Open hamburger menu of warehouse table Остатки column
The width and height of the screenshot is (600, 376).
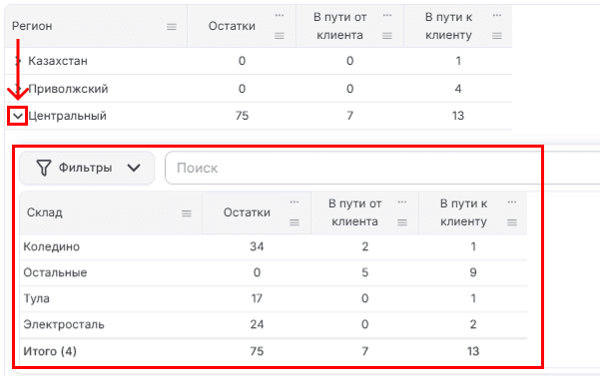point(295,222)
